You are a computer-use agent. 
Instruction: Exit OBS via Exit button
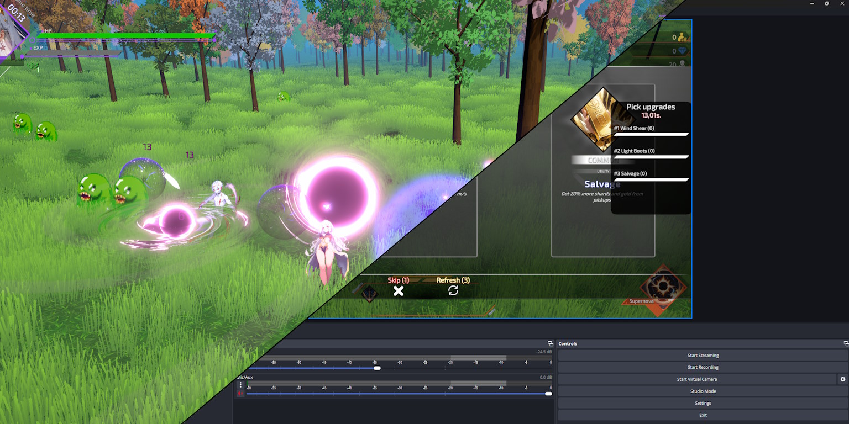coord(703,415)
